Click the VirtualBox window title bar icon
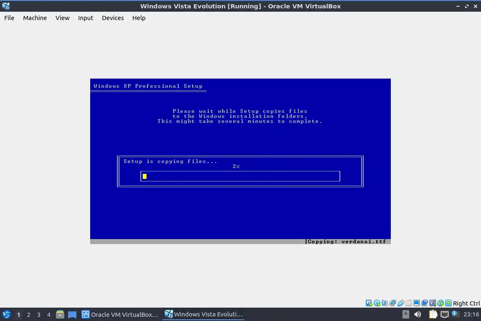481x321 pixels. pos(6,6)
